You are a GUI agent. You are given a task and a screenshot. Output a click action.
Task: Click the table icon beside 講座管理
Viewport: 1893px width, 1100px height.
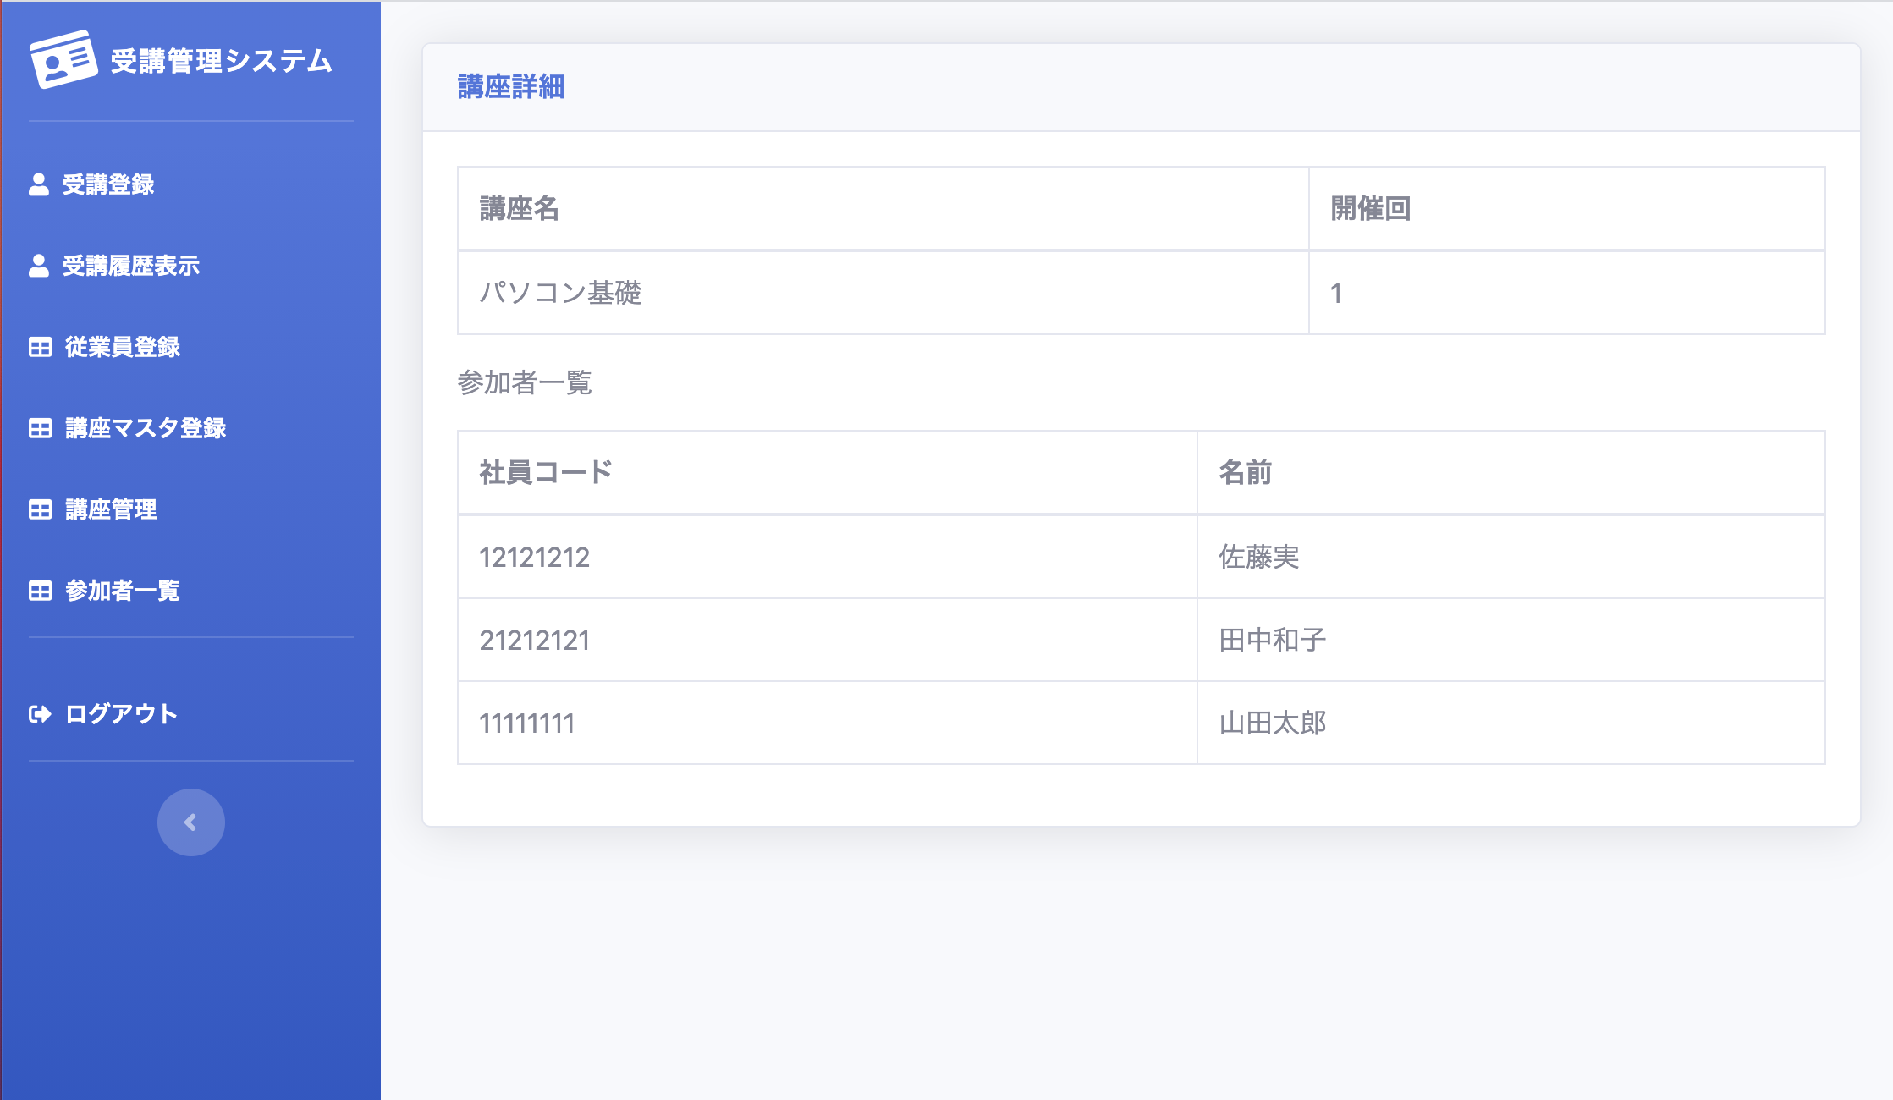tap(40, 509)
